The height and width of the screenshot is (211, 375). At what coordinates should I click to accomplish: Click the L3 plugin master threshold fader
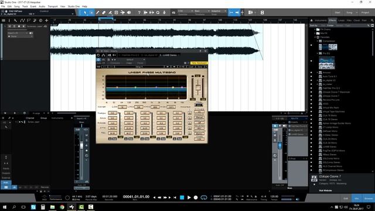198,87
